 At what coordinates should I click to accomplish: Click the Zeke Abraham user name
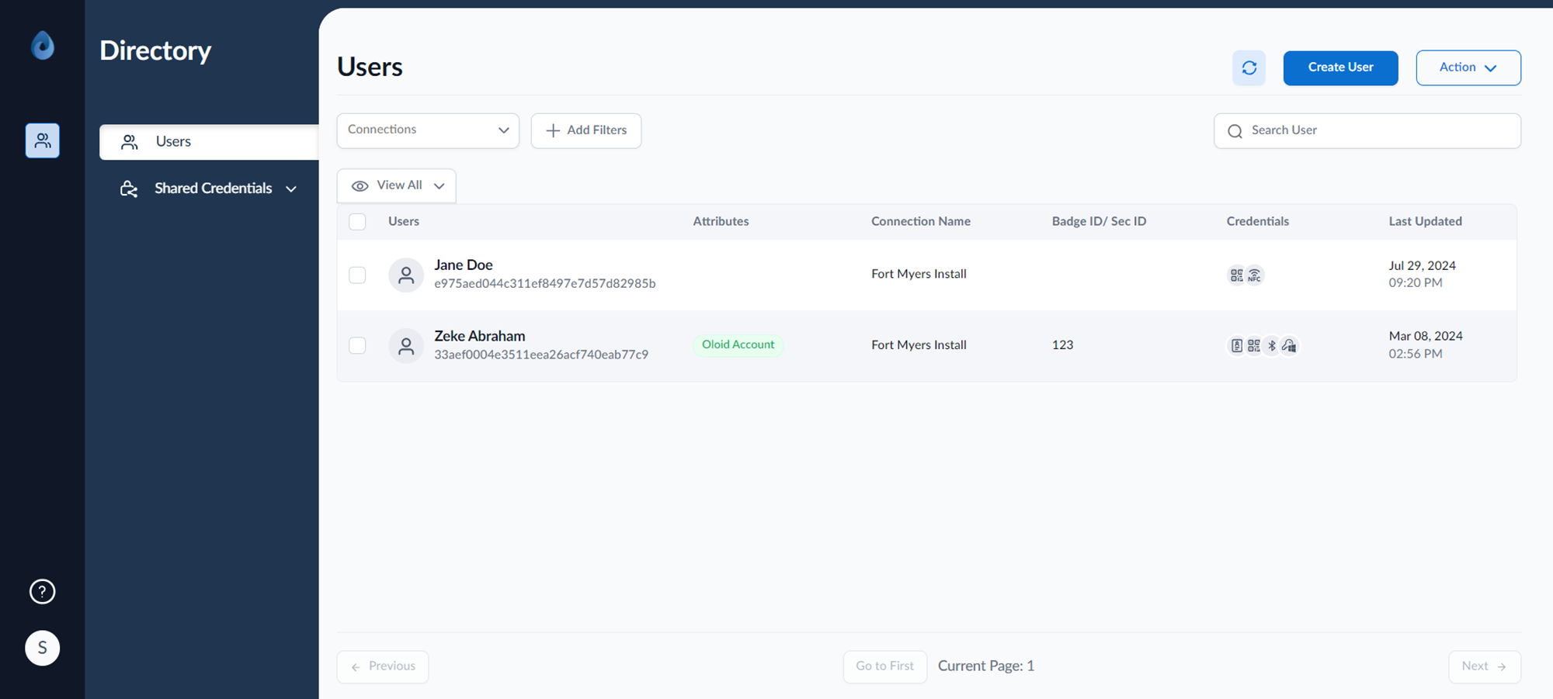[480, 336]
